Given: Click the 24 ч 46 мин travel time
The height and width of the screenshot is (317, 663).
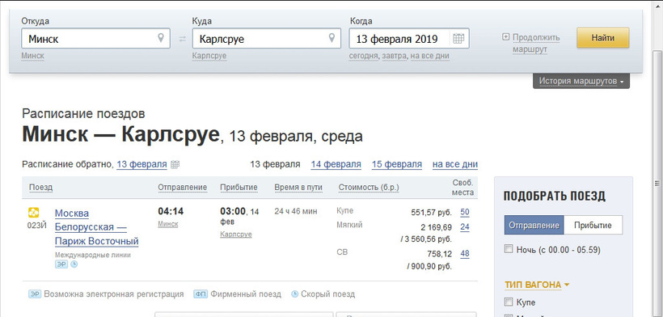Looking at the screenshot, I should (x=296, y=211).
